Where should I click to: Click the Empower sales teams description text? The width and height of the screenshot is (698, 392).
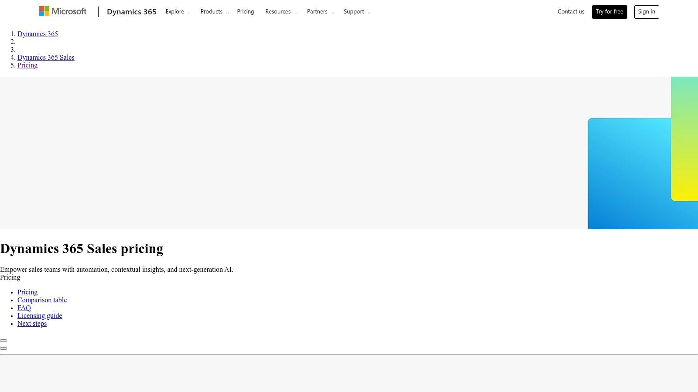(116, 270)
